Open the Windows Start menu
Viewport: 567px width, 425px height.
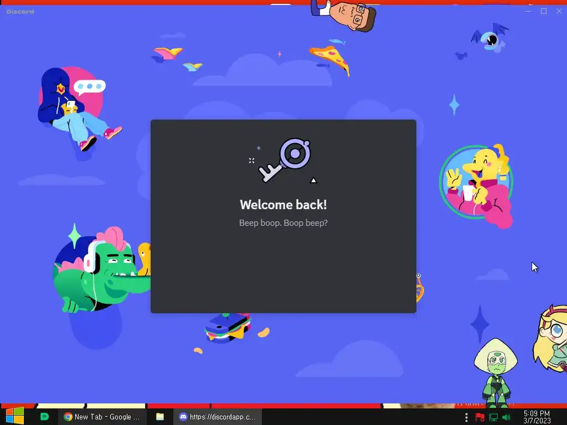15,416
